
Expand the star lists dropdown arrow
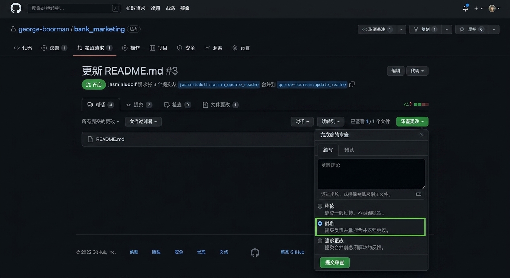coord(494,29)
